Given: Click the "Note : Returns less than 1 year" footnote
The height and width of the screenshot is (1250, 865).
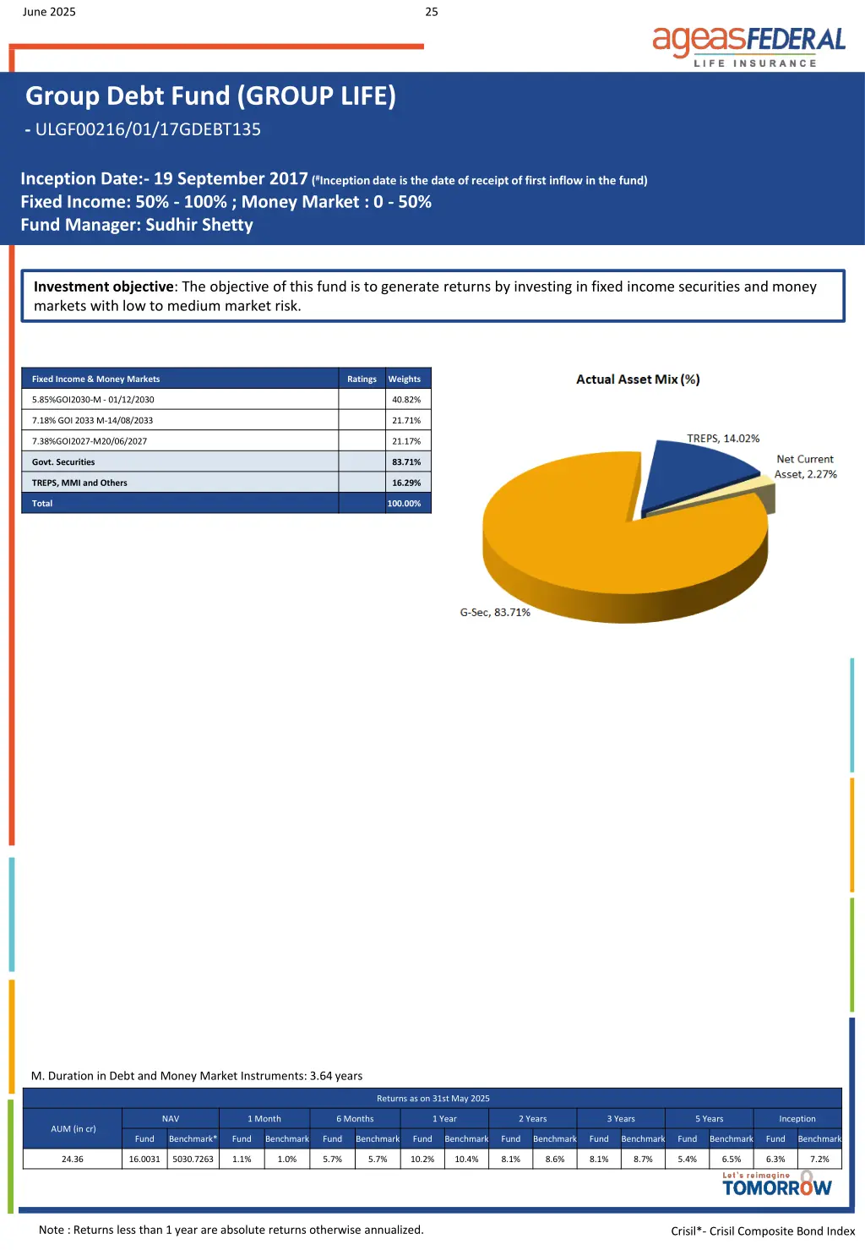Looking at the screenshot, I should coord(231,1230).
